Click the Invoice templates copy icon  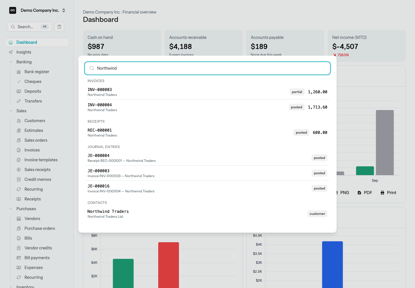pos(19,160)
